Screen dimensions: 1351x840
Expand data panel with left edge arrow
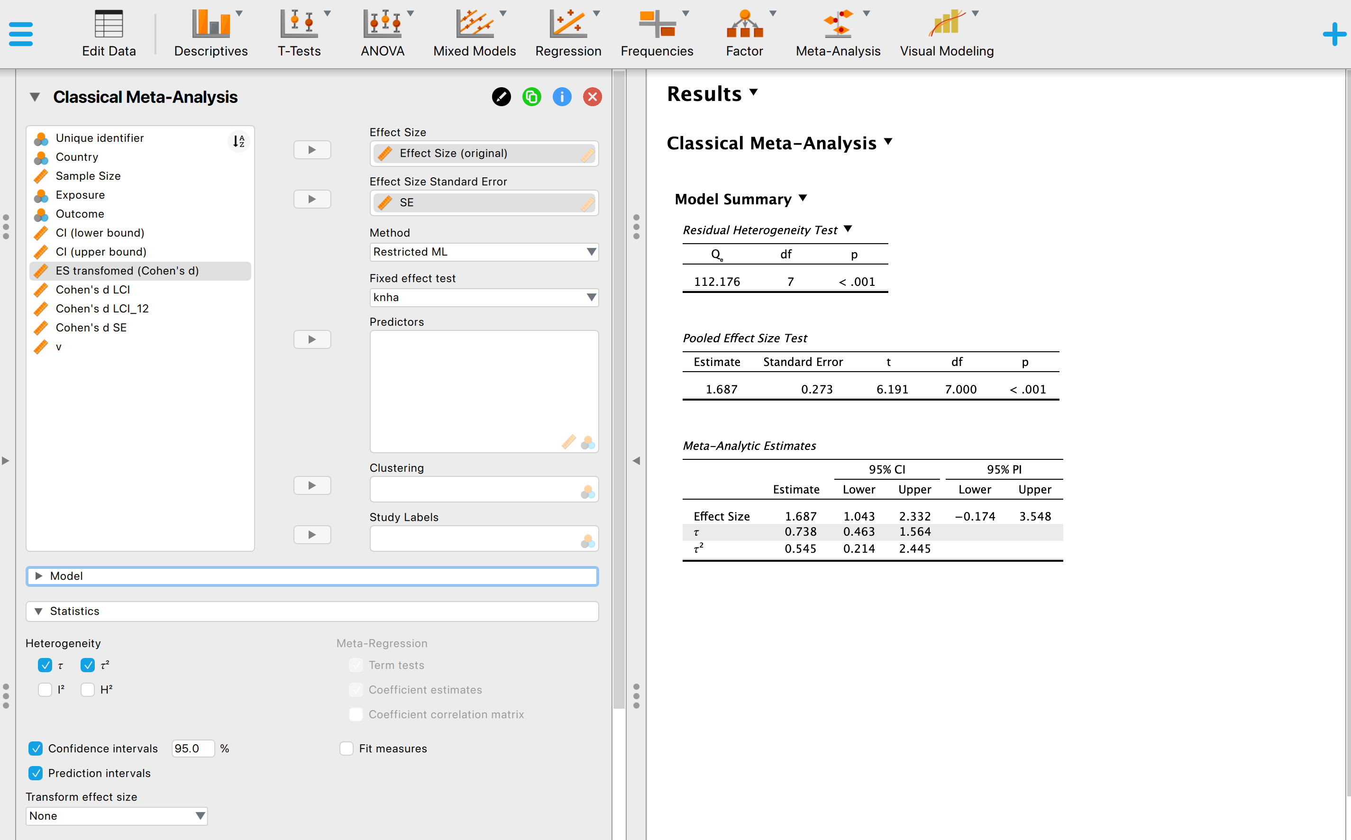[x=6, y=461]
